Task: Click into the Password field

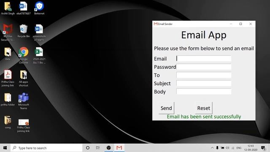Action: point(204,67)
